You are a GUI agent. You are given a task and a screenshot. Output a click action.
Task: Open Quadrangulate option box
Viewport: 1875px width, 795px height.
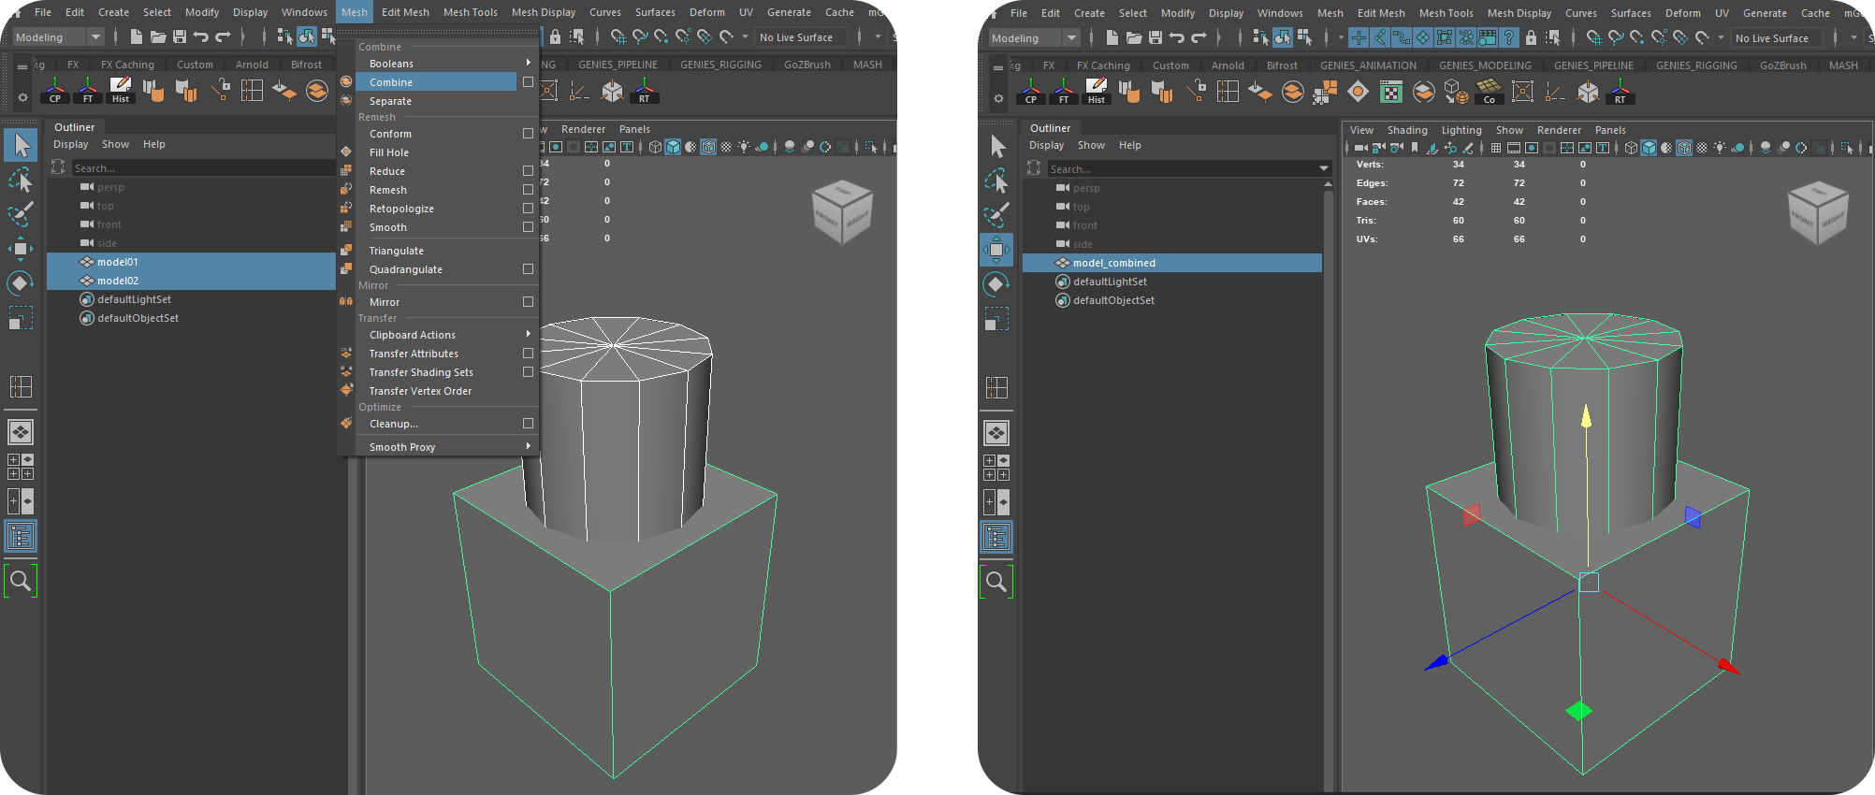click(x=528, y=269)
